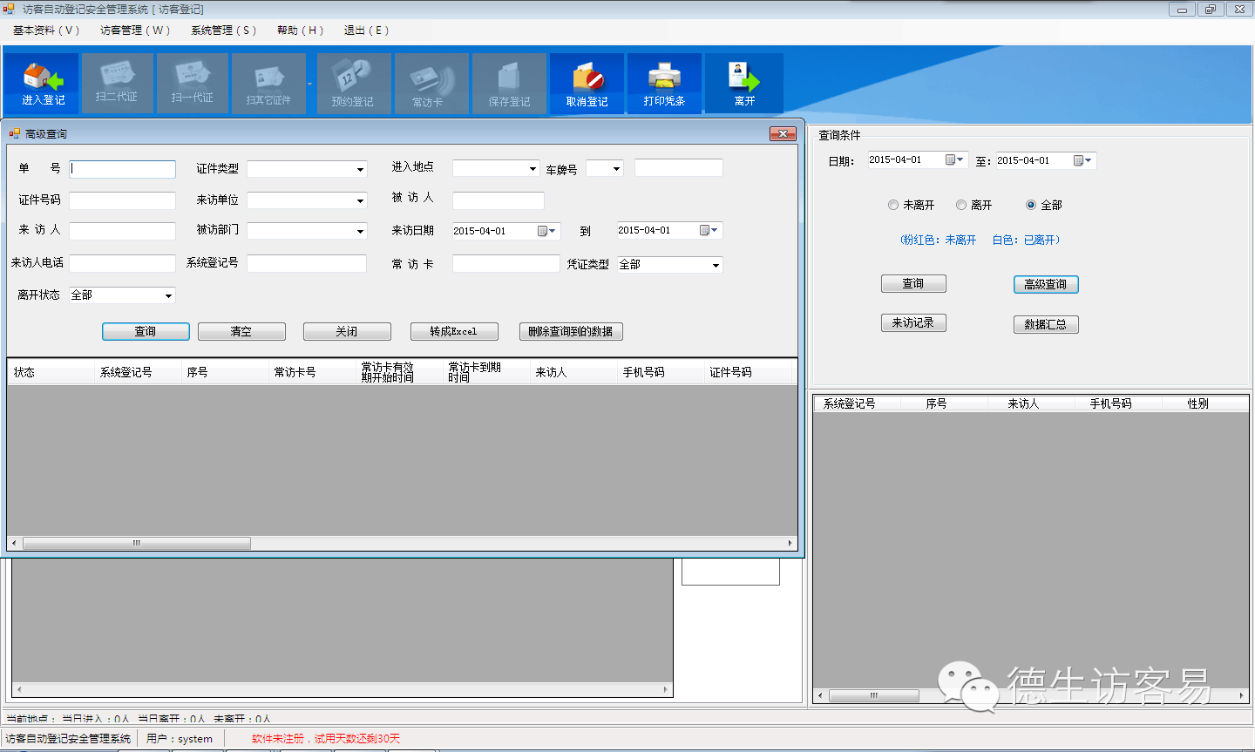The image size is (1255, 752).
Task: Open the 来访日期 start calendar picker
Action: click(547, 231)
